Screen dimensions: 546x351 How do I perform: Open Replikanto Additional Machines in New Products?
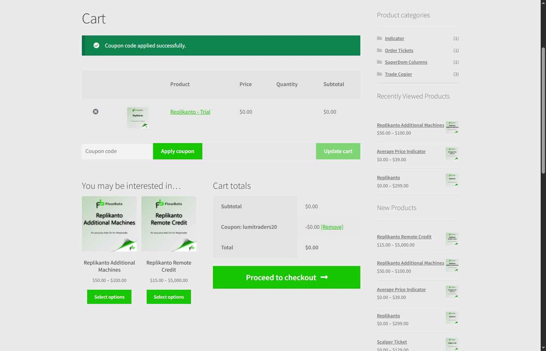coord(410,263)
